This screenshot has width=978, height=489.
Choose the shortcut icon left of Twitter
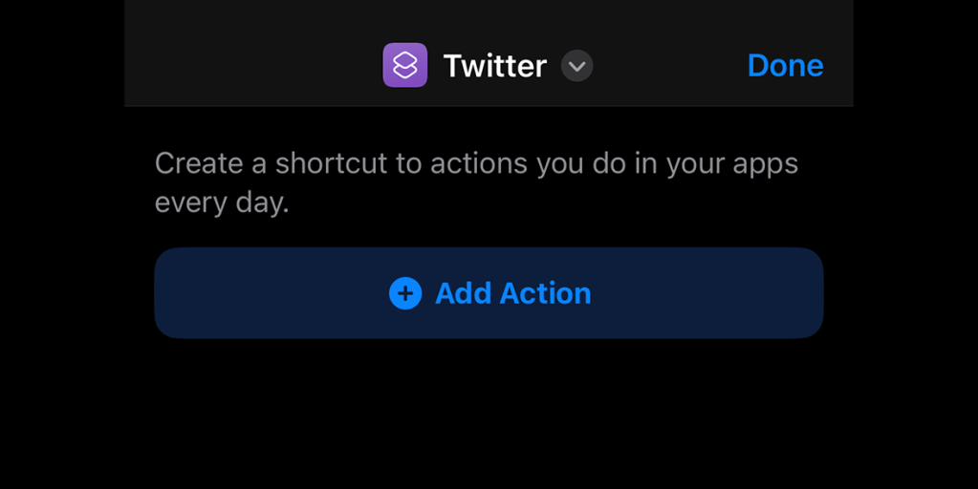[405, 65]
